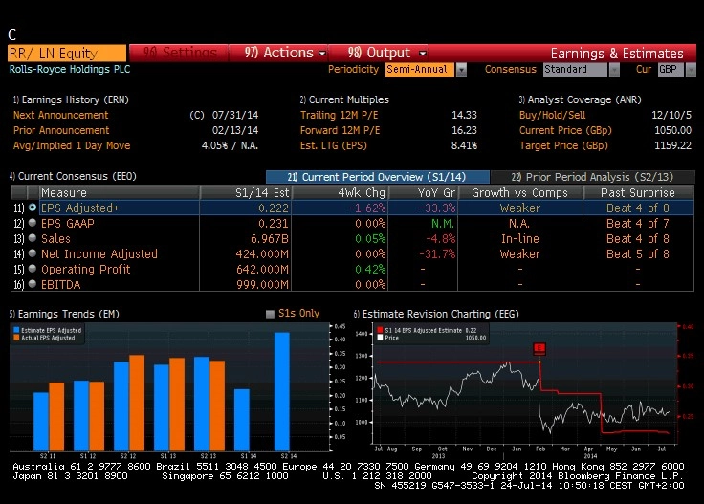Open the 96) Settings menu
704x504 pixels.
pos(179,53)
